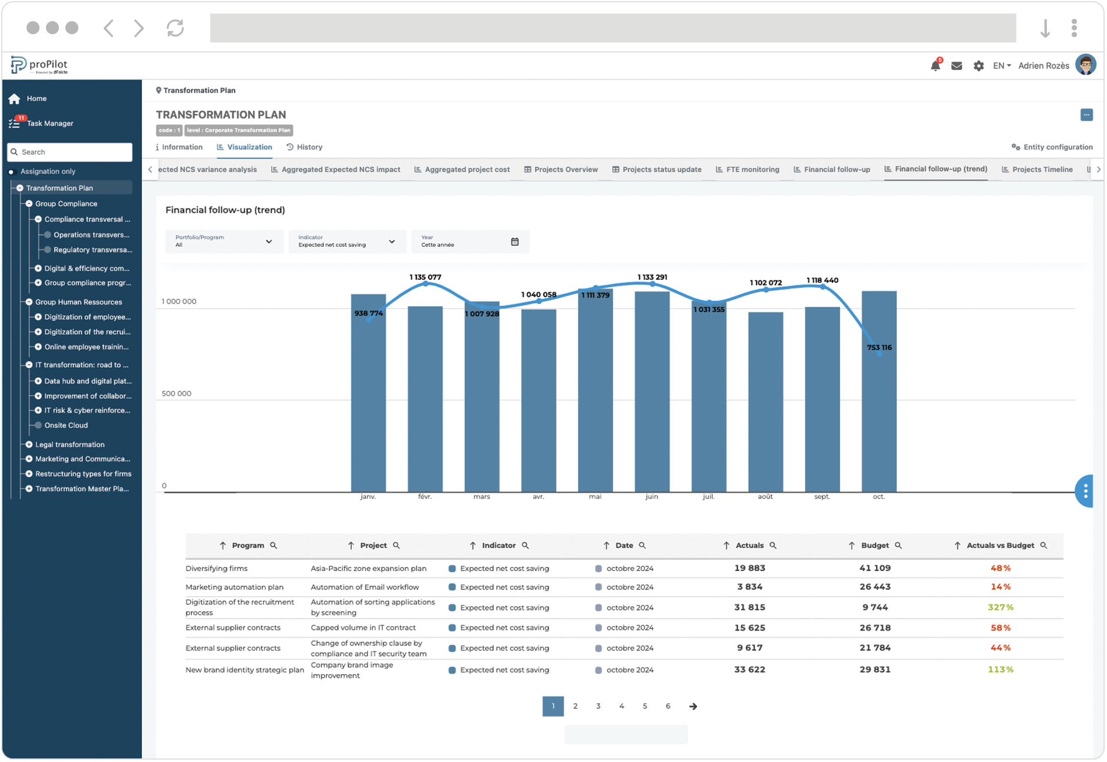The width and height of the screenshot is (1107, 762).
Task: Click the mail envelope icon
Action: point(957,66)
